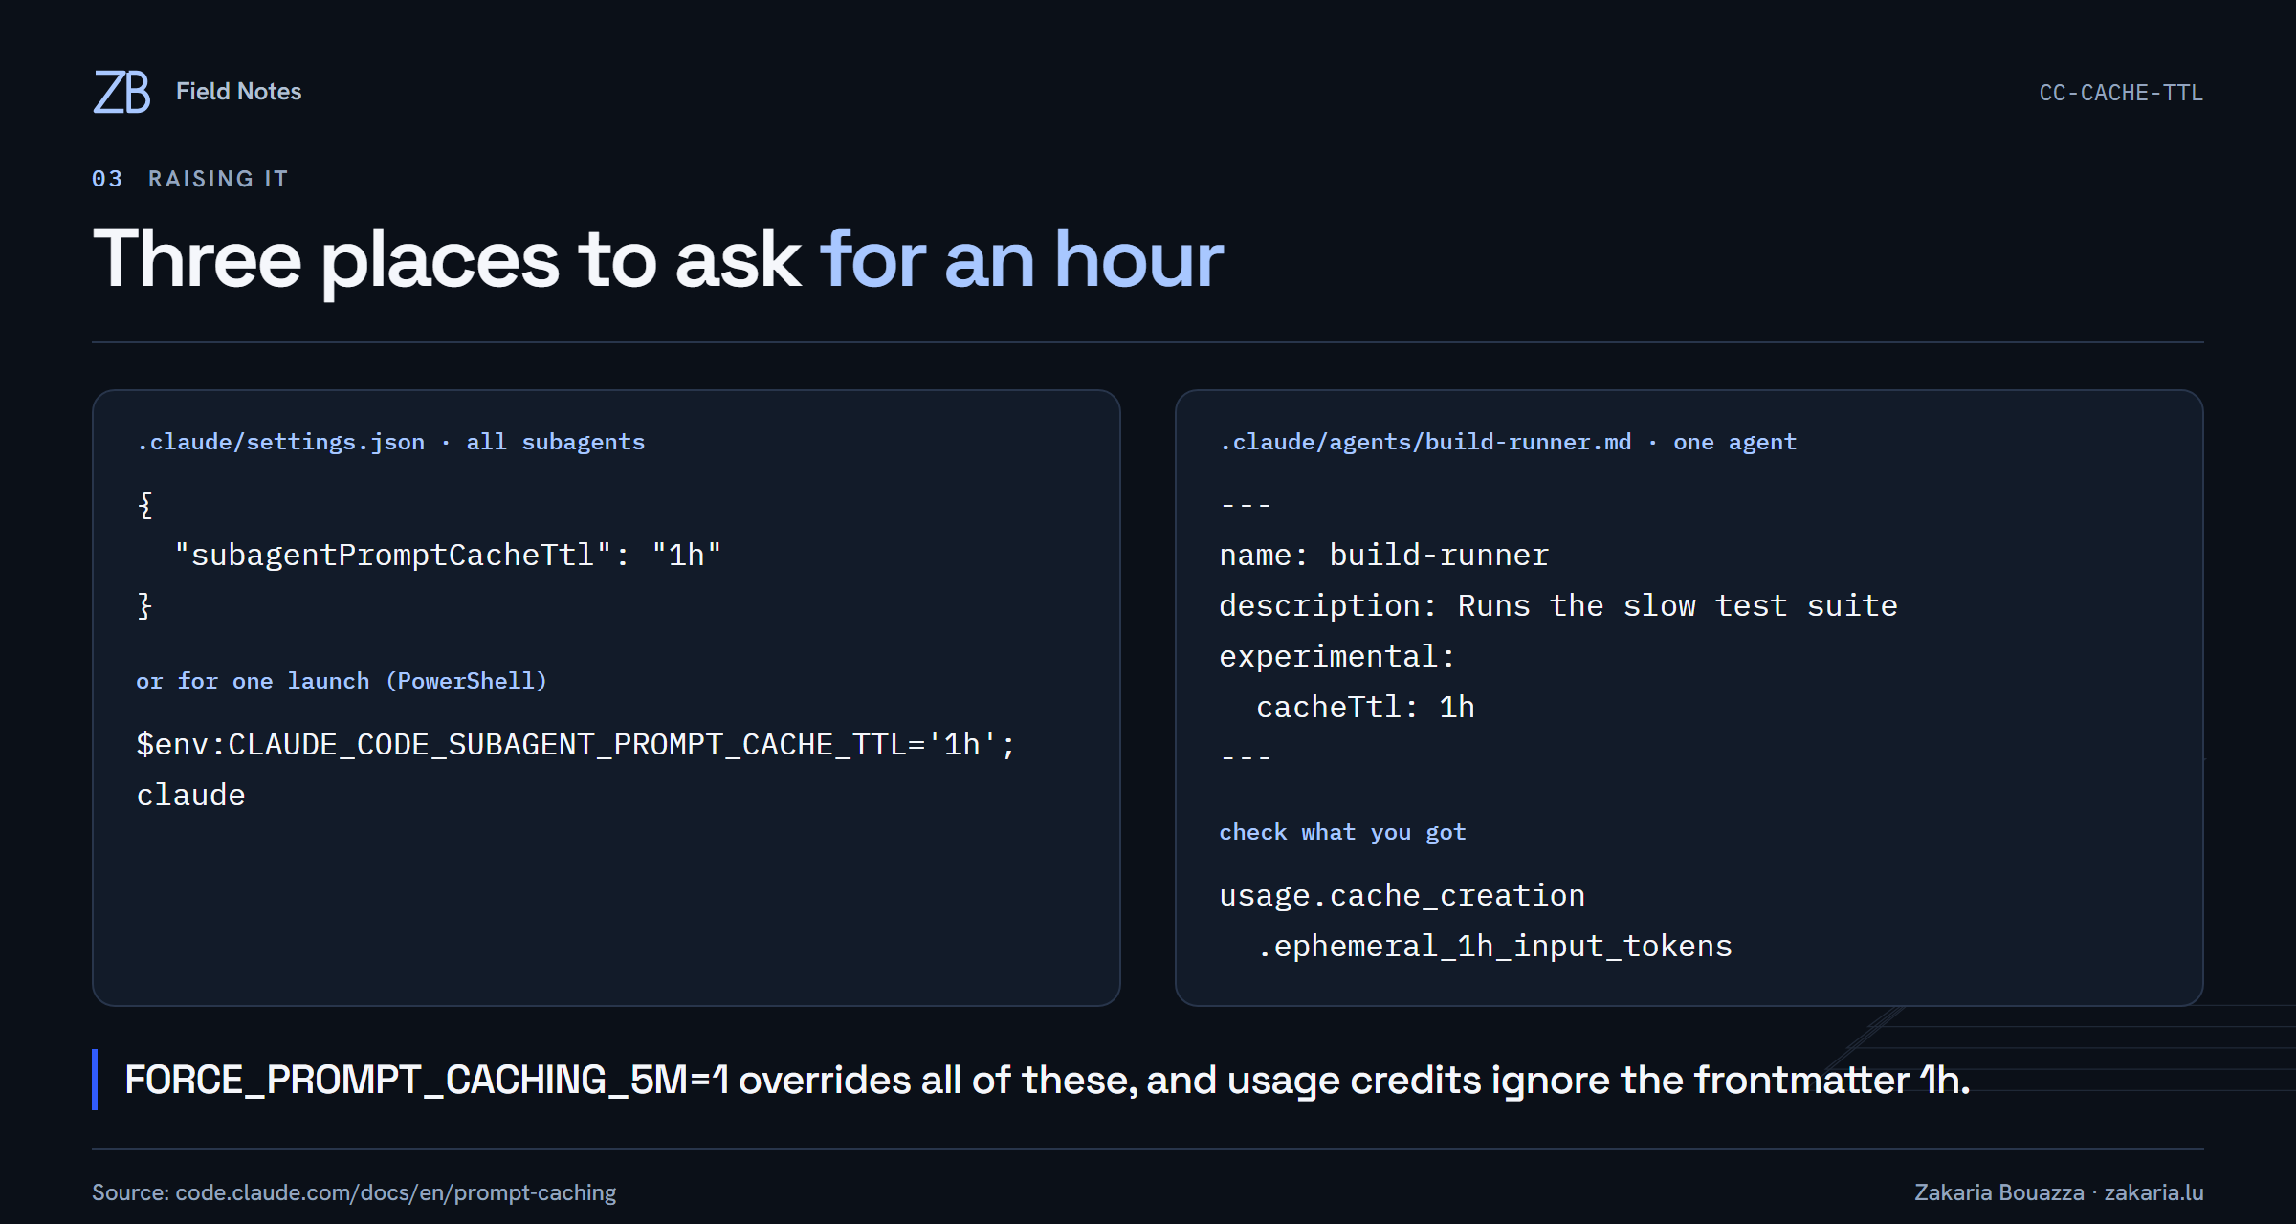Click 'Zakaria Bouazza · zakaria.lu' credit
The width and height of the screenshot is (2296, 1224).
pos(2059,1192)
